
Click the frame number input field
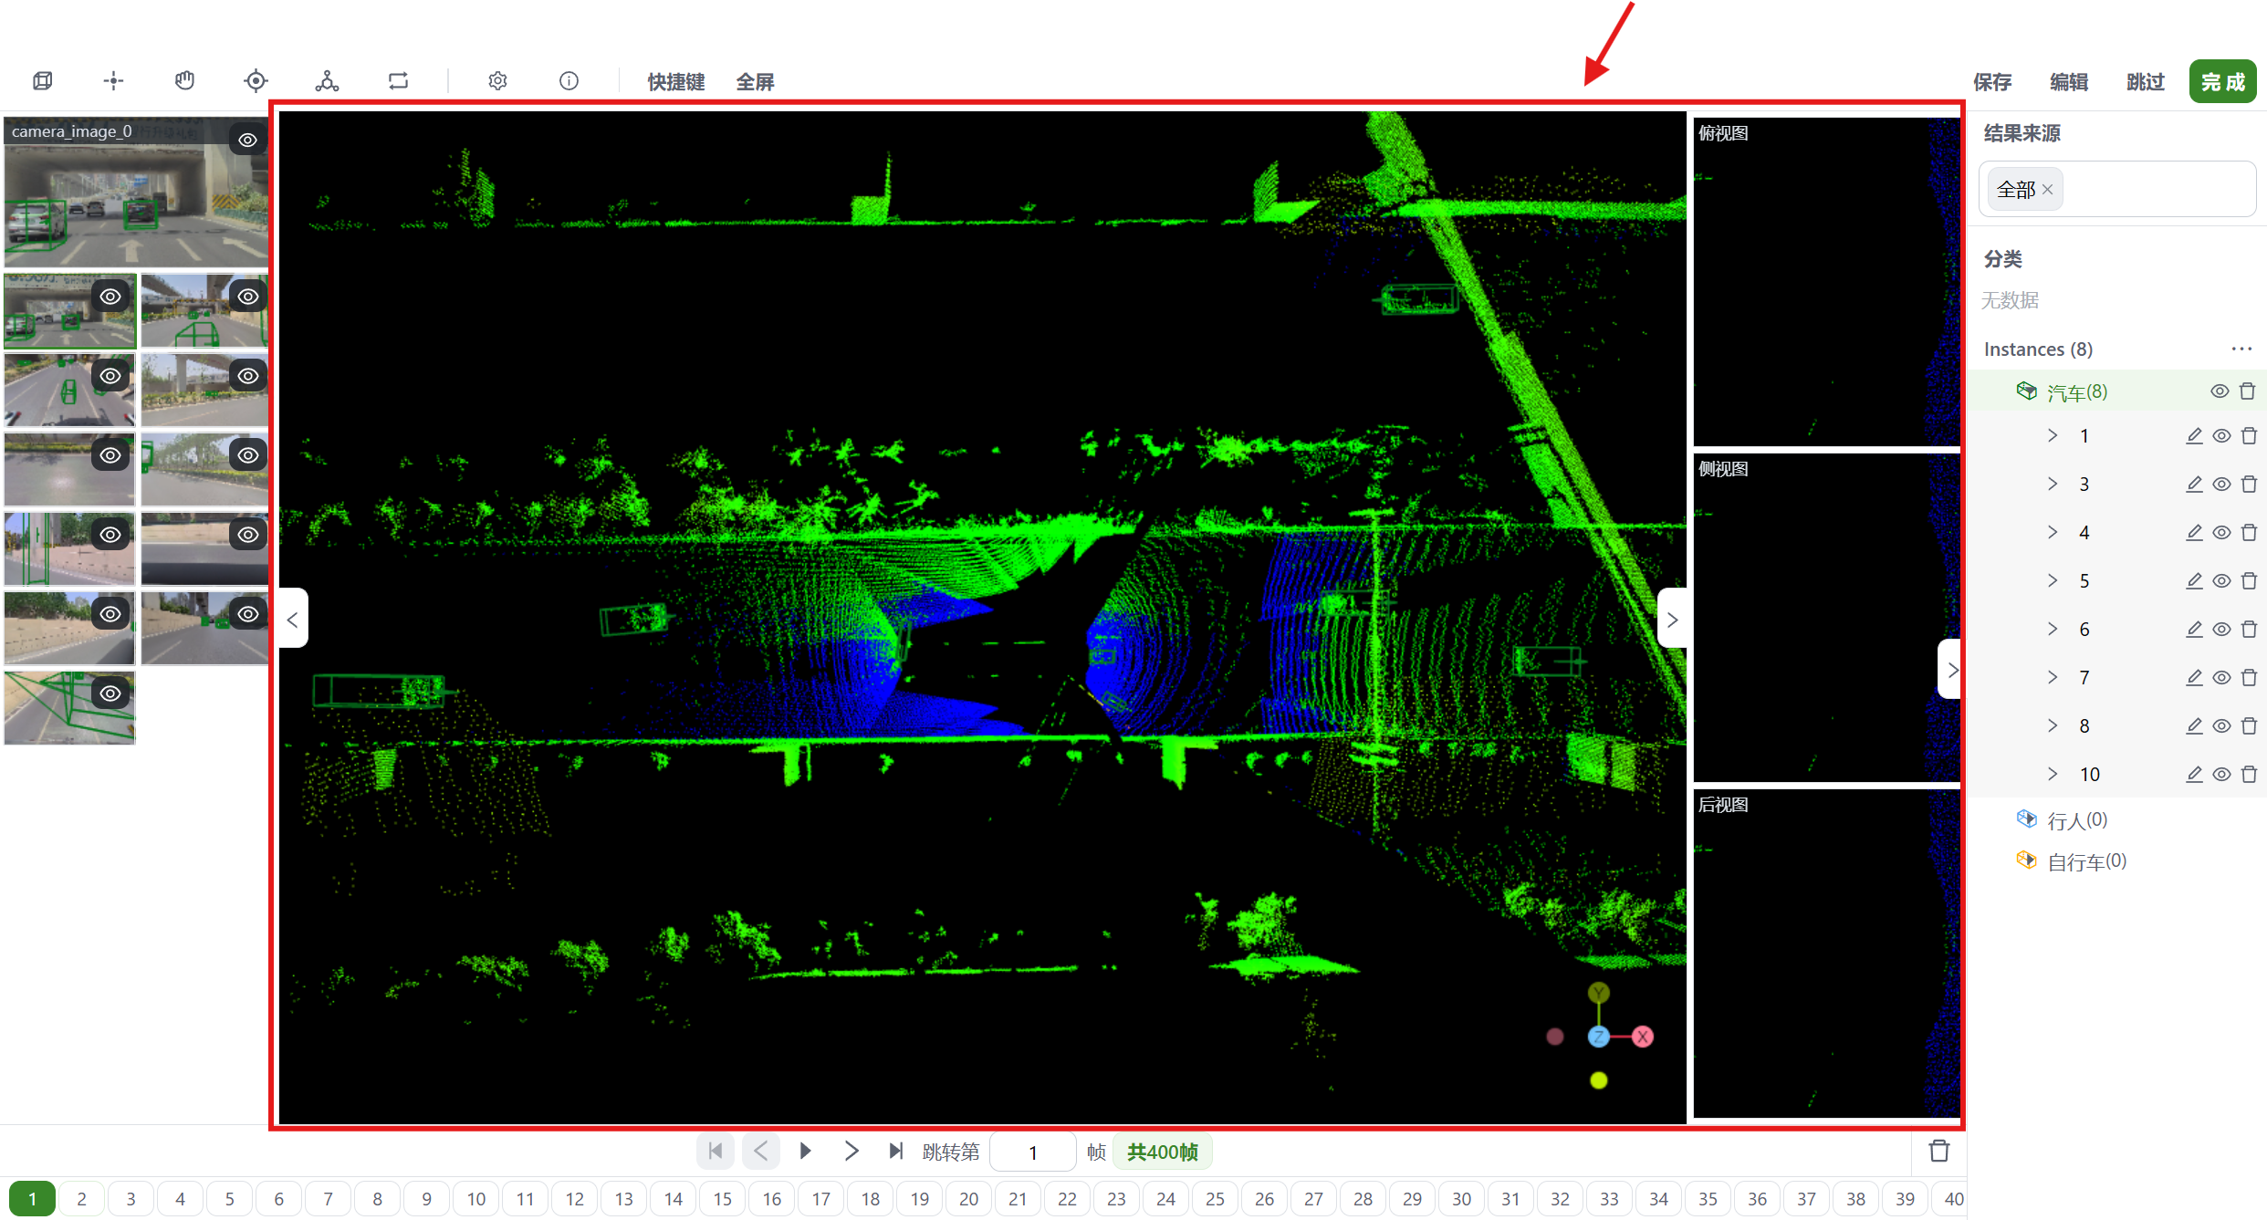point(1032,1152)
